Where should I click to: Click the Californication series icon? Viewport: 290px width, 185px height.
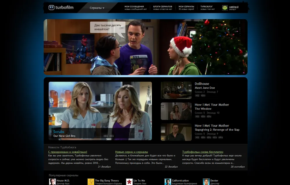tap(168, 182)
